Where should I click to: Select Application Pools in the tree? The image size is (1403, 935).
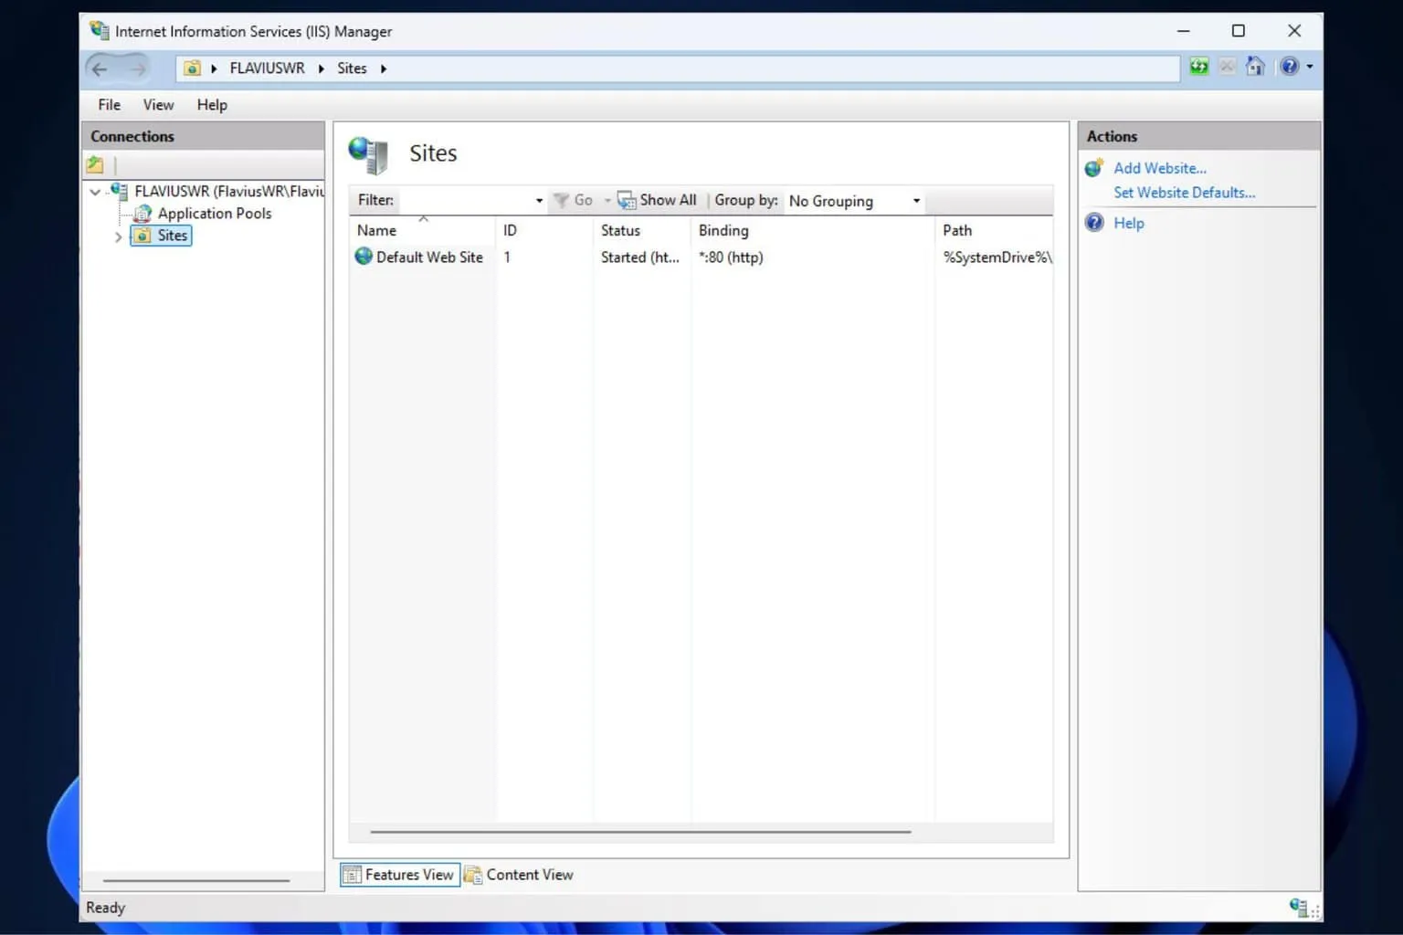pyautogui.click(x=214, y=214)
